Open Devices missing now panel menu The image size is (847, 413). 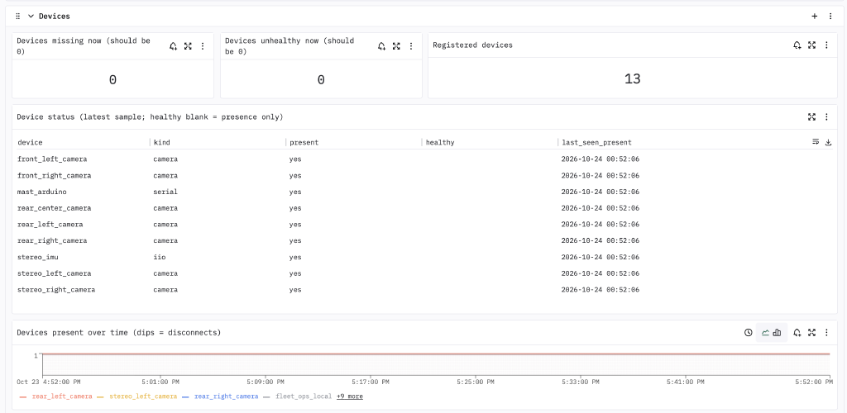203,46
